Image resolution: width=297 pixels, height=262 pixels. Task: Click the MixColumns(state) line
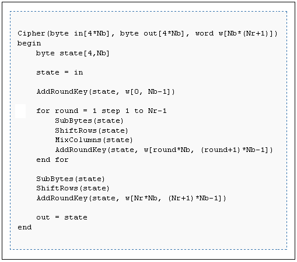(94, 140)
